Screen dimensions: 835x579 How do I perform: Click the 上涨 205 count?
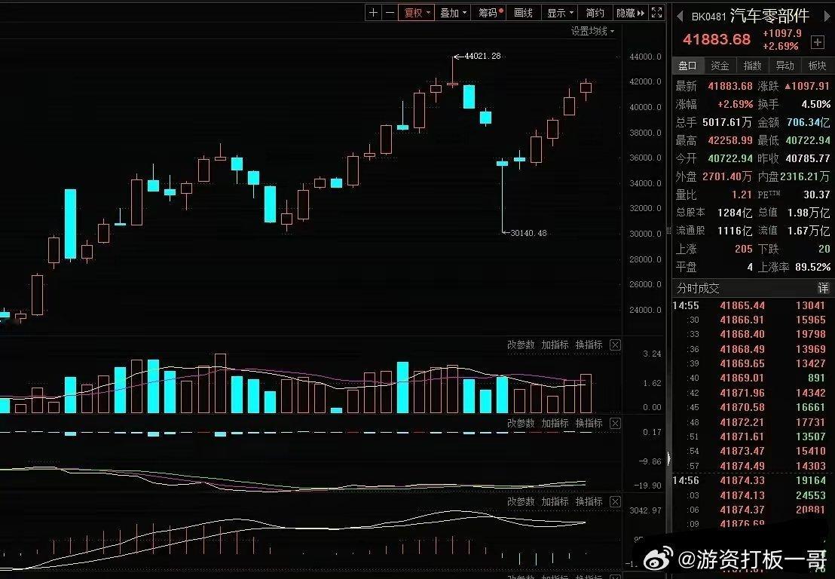743,249
